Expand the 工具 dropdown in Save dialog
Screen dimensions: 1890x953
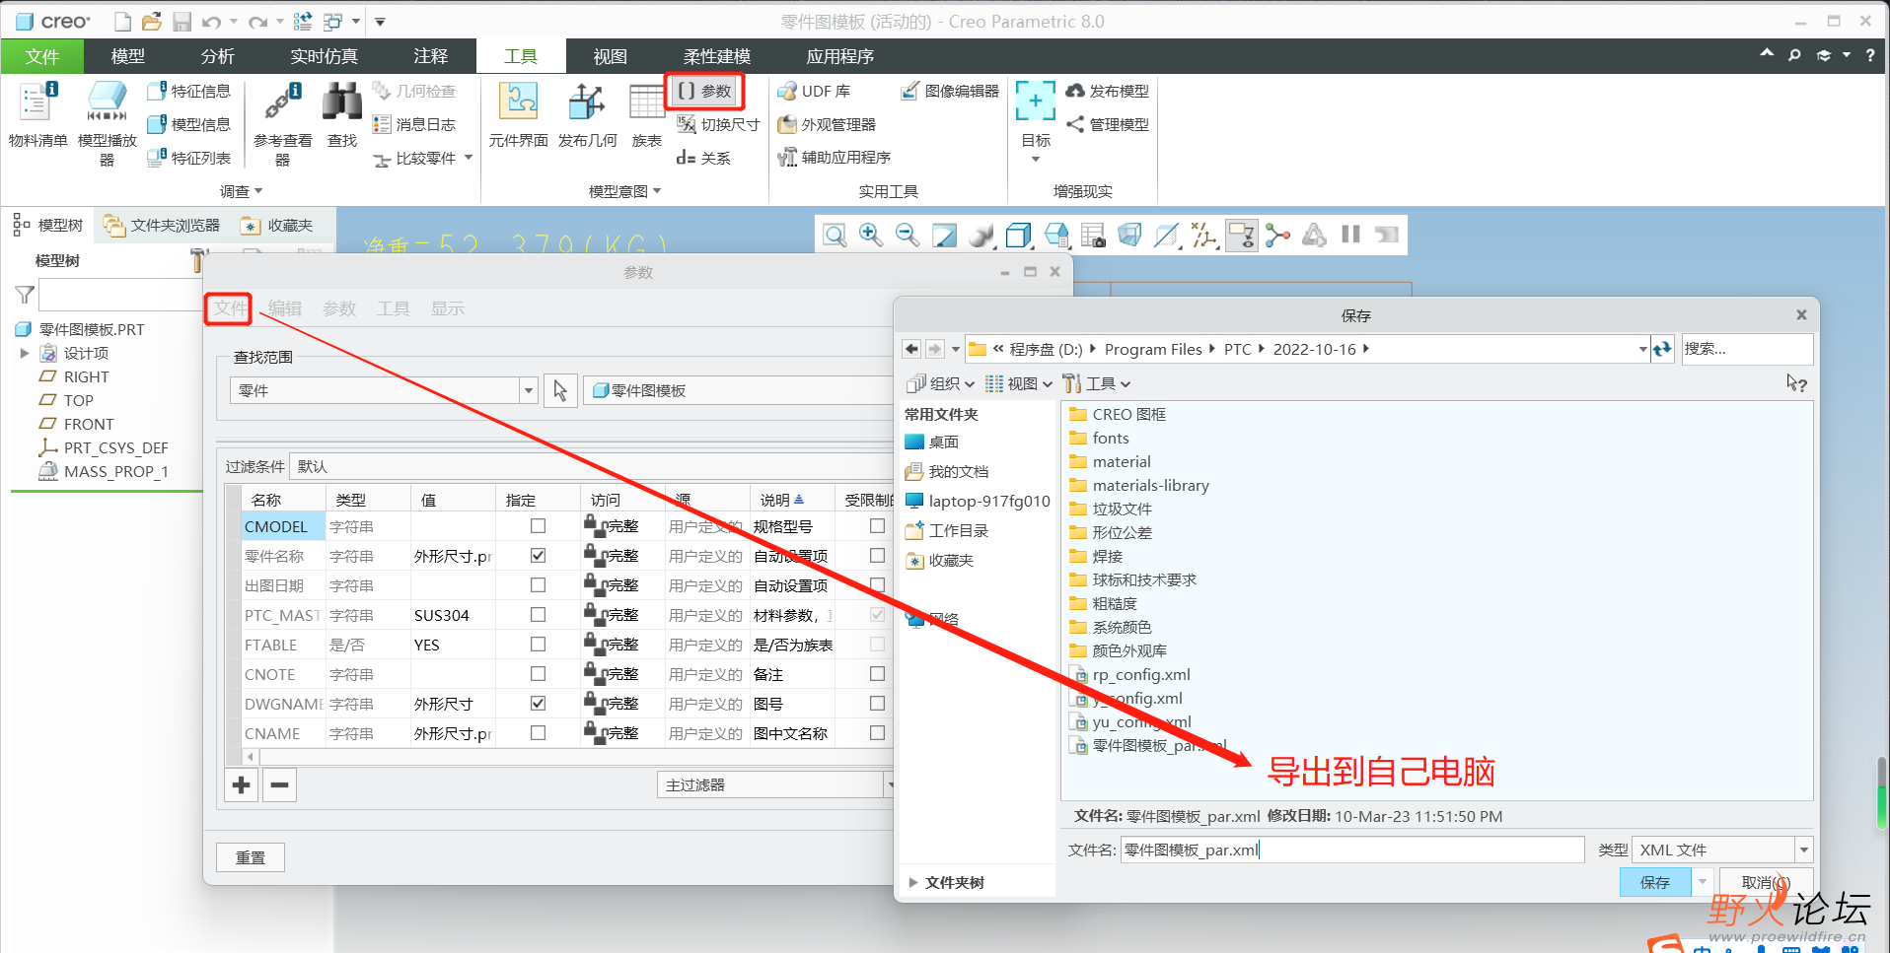1097,383
